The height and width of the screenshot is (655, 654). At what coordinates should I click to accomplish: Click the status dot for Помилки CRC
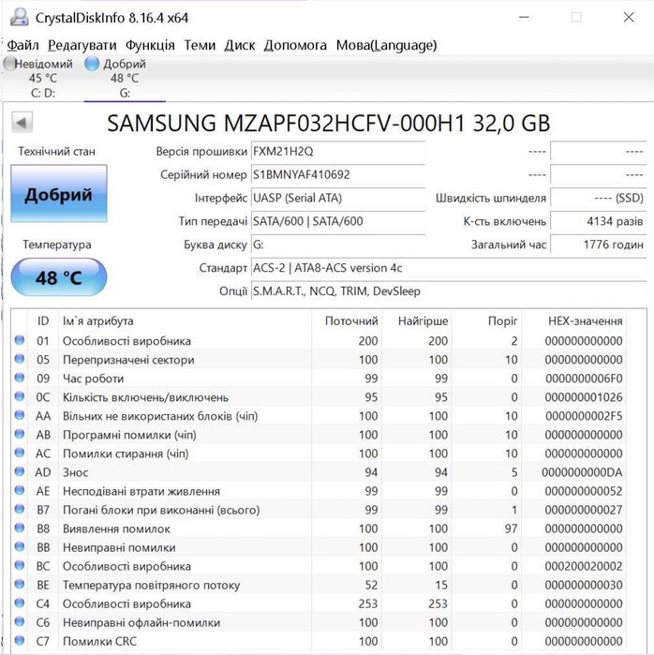(20, 641)
